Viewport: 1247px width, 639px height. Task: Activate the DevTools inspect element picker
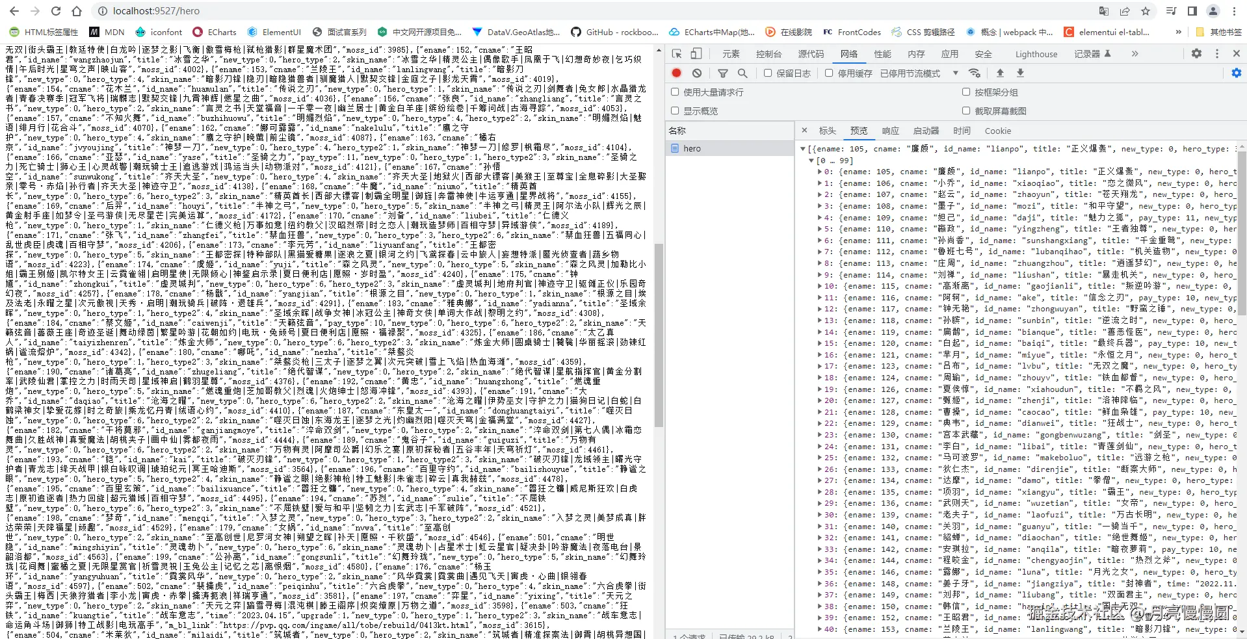(677, 54)
